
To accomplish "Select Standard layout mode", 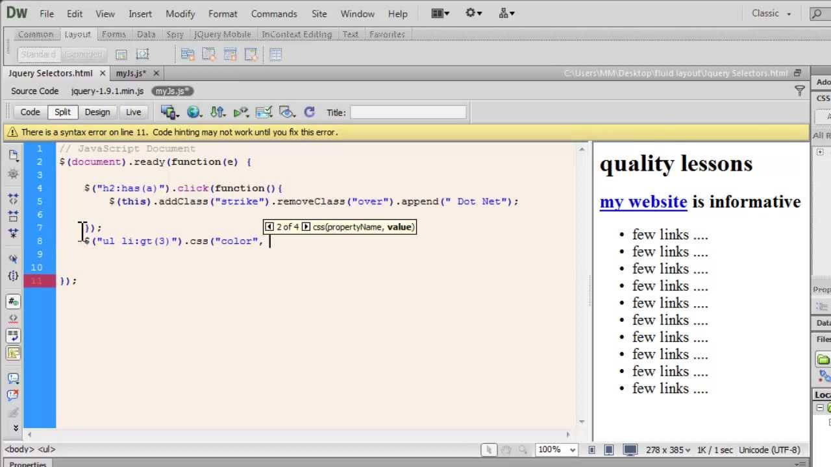I will [38, 54].
